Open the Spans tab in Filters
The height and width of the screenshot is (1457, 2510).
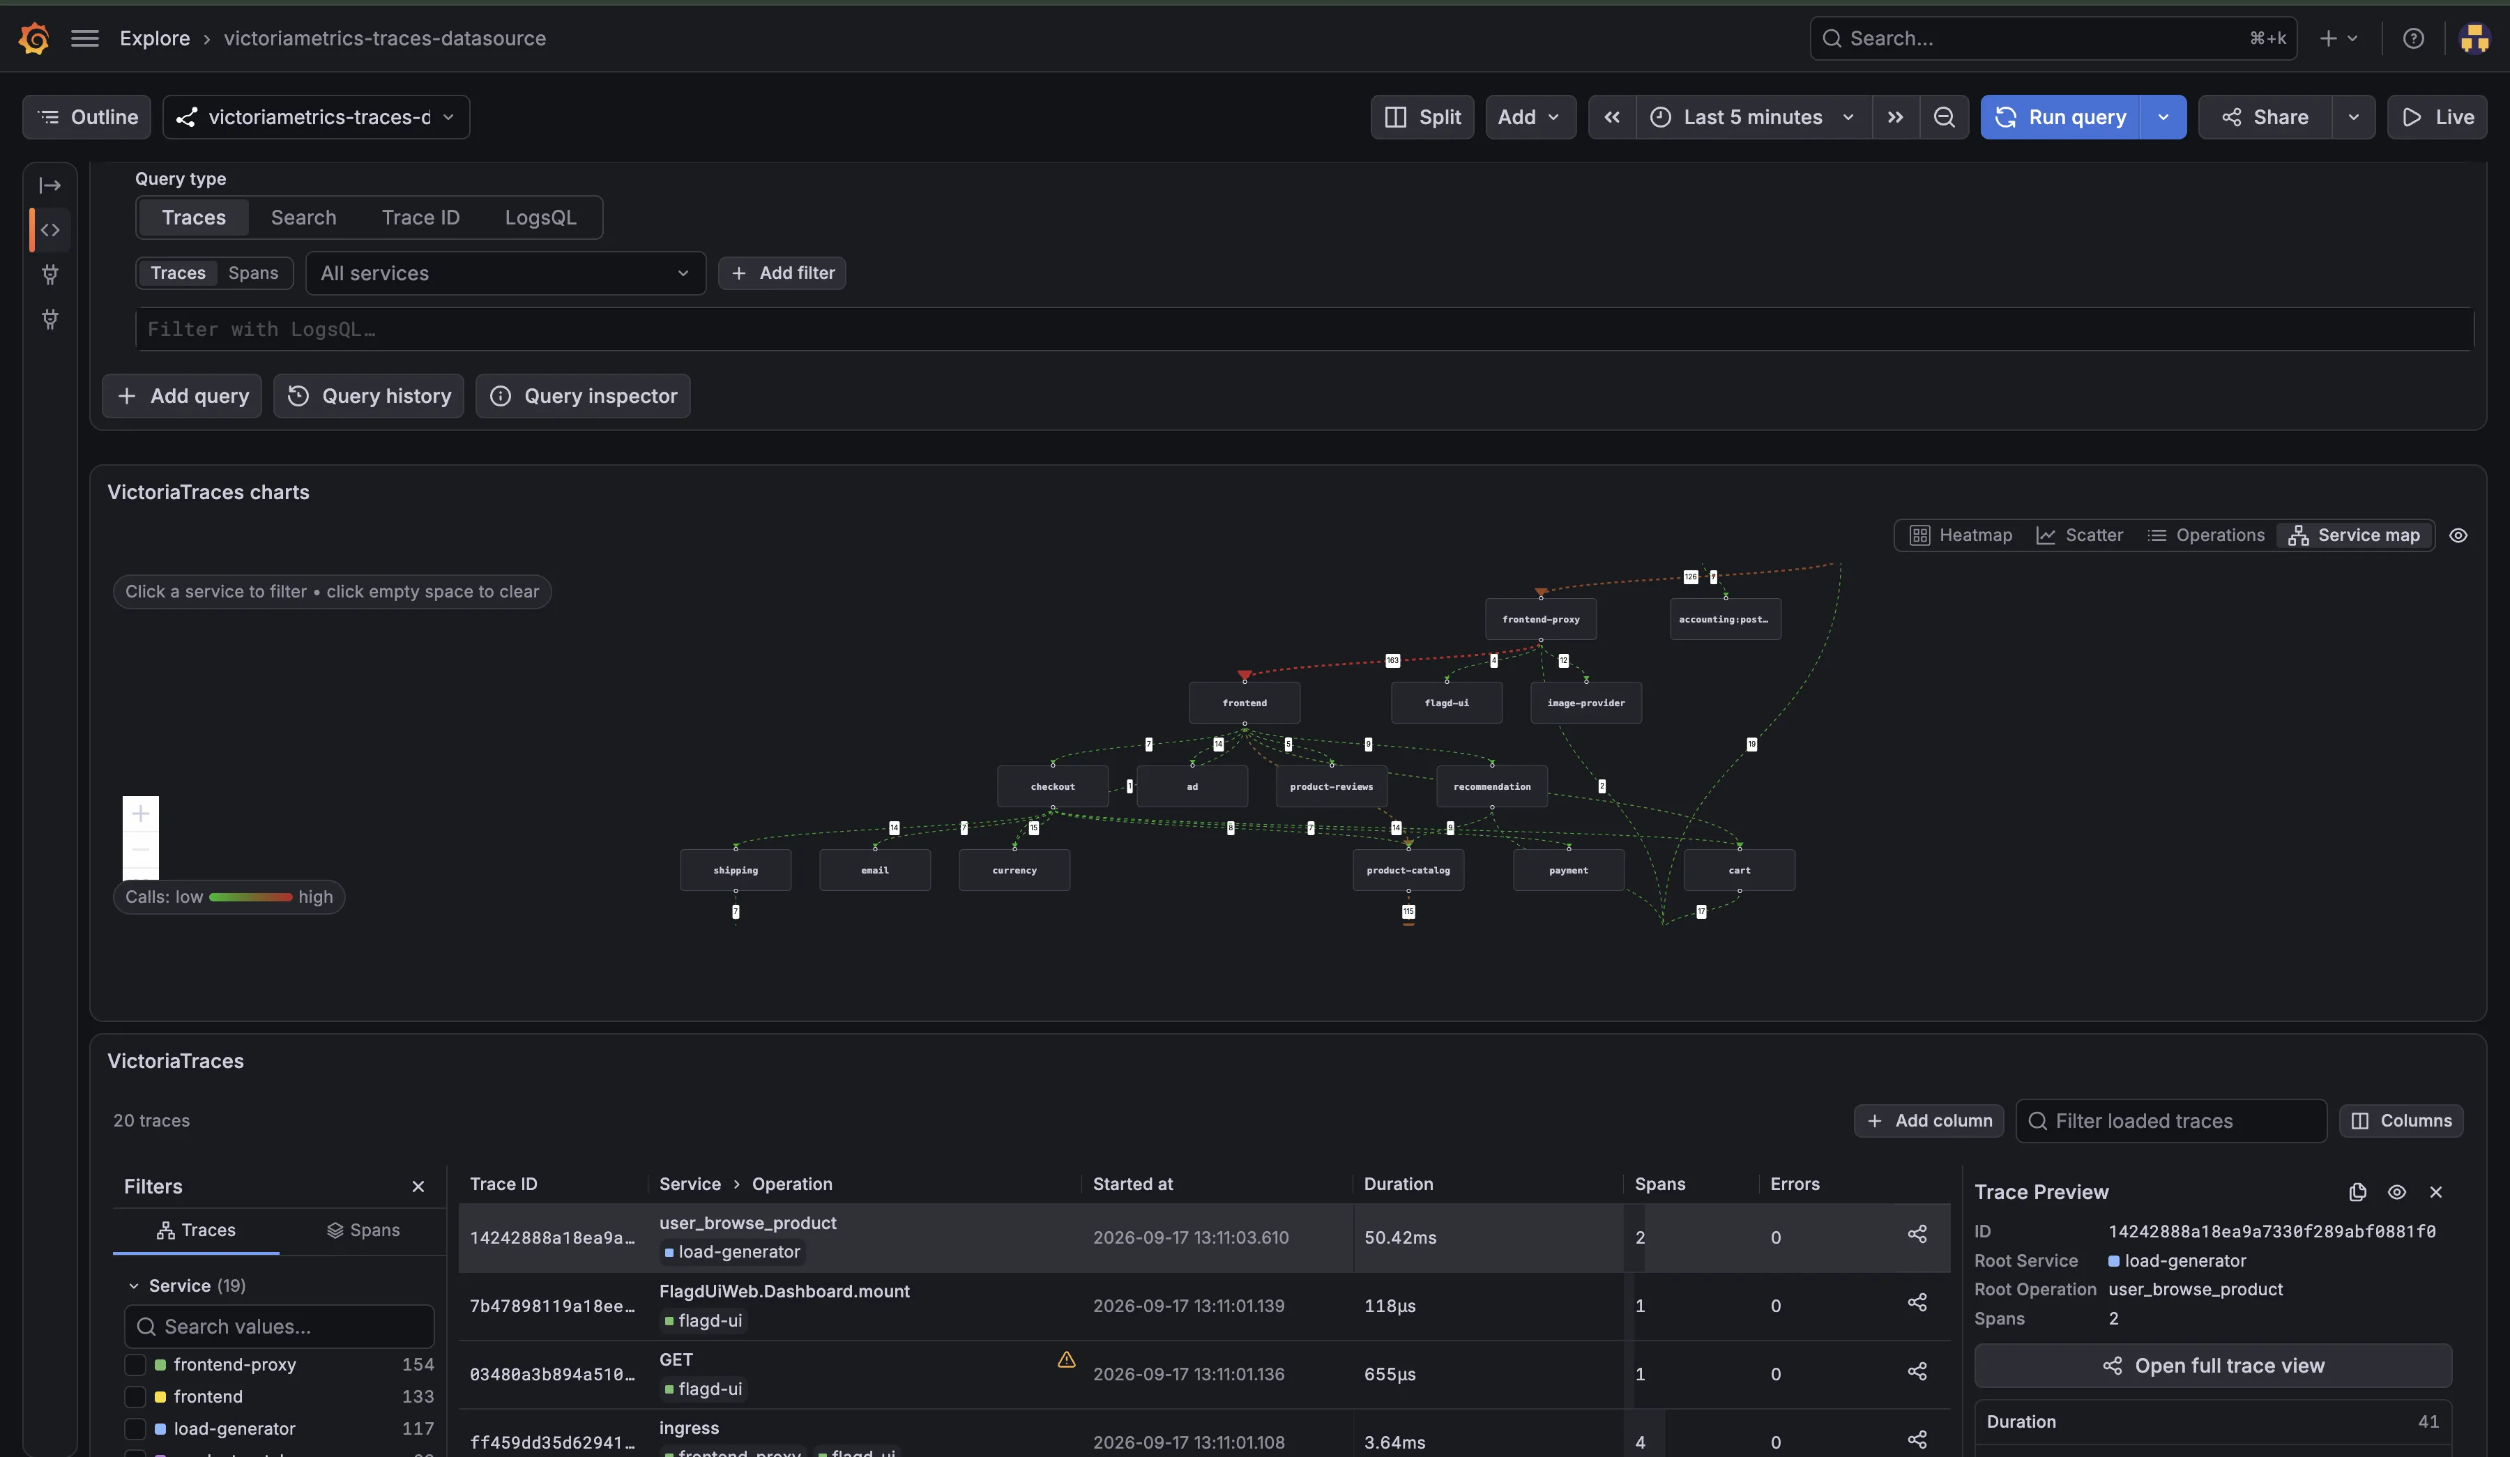click(363, 1230)
